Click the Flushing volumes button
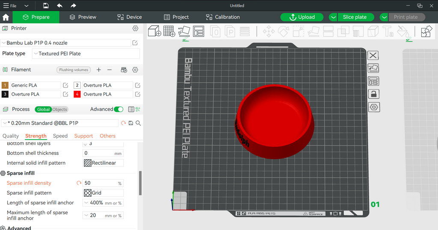 [74, 70]
